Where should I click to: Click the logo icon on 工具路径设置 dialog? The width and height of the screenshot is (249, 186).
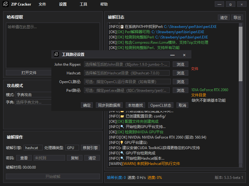(x=56, y=54)
